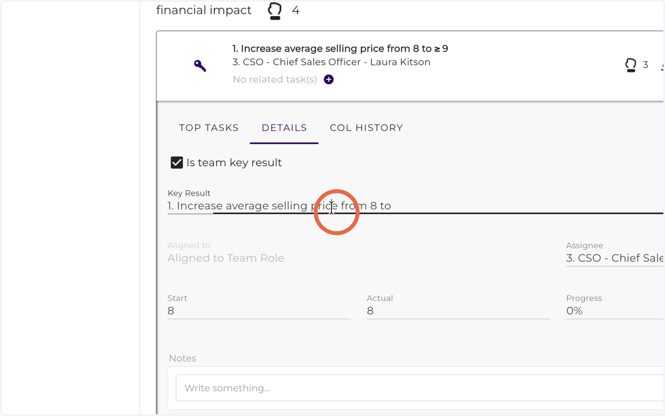Select the DETAILS tab
665x416 pixels.
click(284, 128)
